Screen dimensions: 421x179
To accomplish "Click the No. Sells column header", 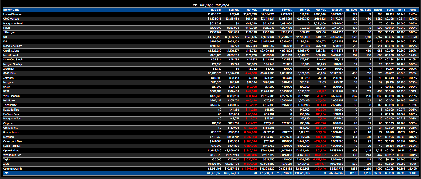I will coord(365,10).
